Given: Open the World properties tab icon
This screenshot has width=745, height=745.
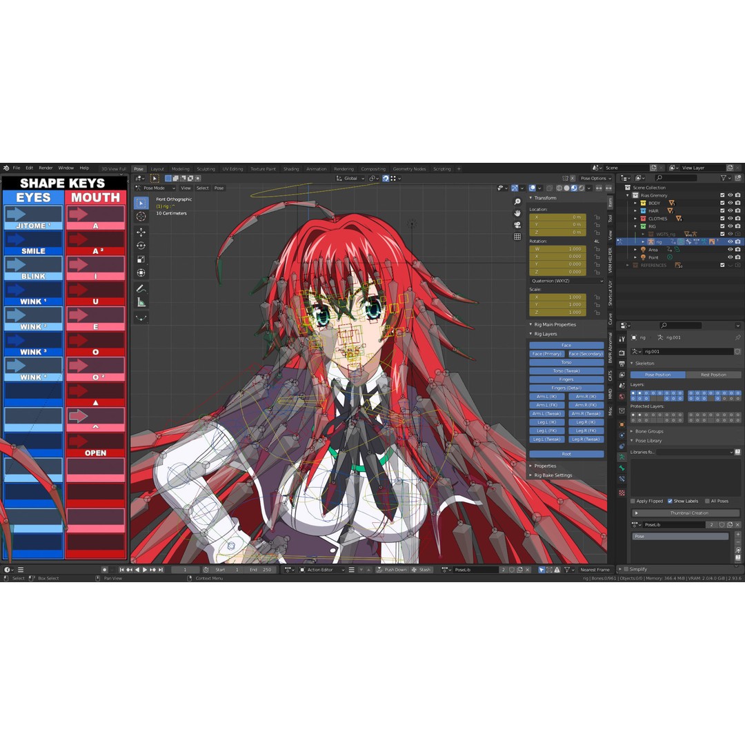Looking at the screenshot, I should click(x=622, y=397).
